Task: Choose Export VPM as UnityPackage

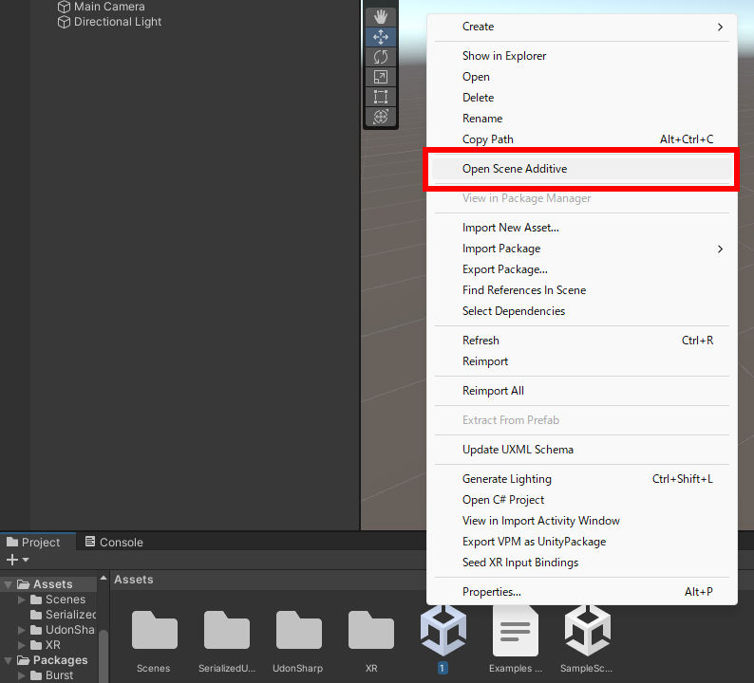Action: [x=582, y=542]
